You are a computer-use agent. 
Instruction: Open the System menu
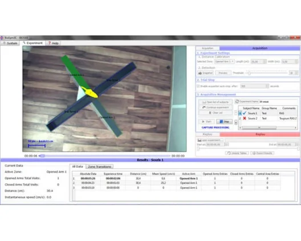(x=10, y=43)
